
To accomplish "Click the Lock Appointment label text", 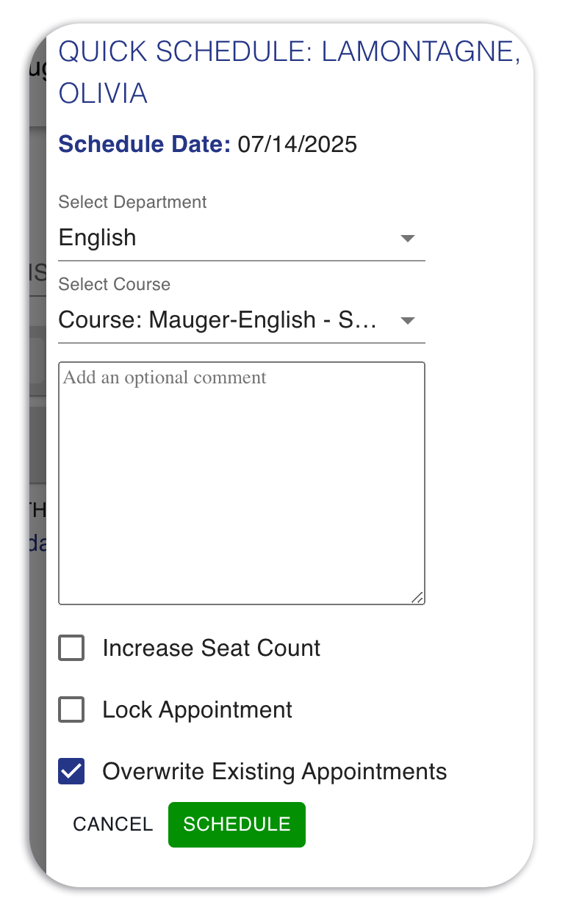I will (198, 710).
